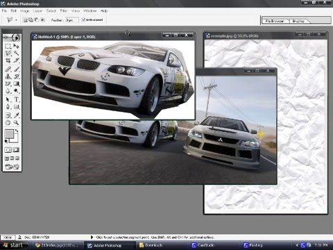Select the Crop tool

point(8,60)
